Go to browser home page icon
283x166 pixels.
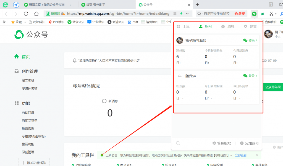36,14
